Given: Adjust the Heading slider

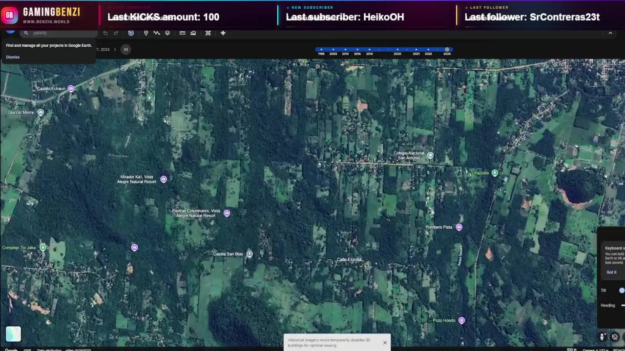Looking at the screenshot, I should (623, 306).
